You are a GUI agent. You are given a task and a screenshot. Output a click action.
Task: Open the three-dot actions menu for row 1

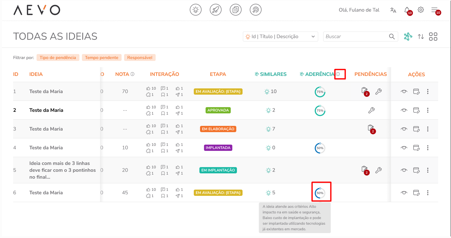click(x=428, y=92)
